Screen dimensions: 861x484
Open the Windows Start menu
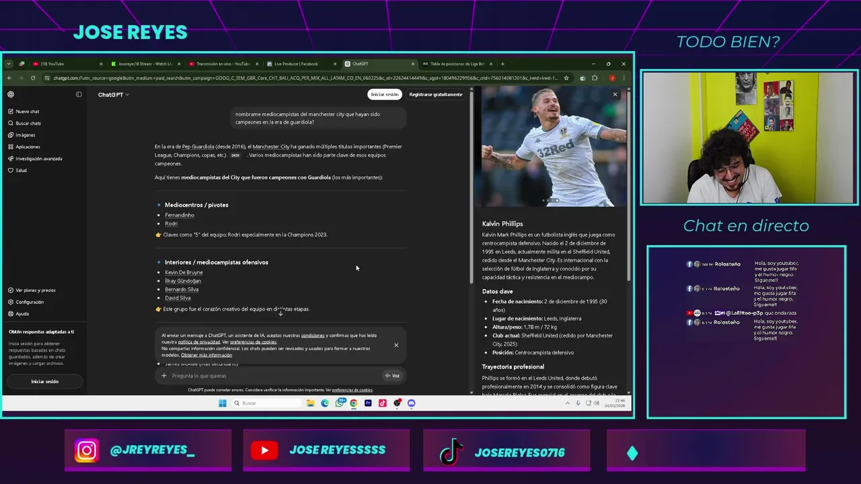coord(223,403)
